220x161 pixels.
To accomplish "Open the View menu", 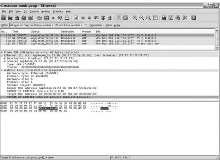I will click(18, 12).
